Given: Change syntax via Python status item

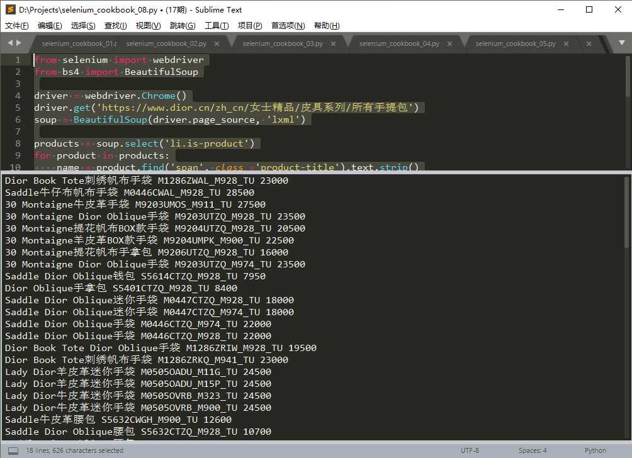Looking at the screenshot, I should click(x=595, y=450).
